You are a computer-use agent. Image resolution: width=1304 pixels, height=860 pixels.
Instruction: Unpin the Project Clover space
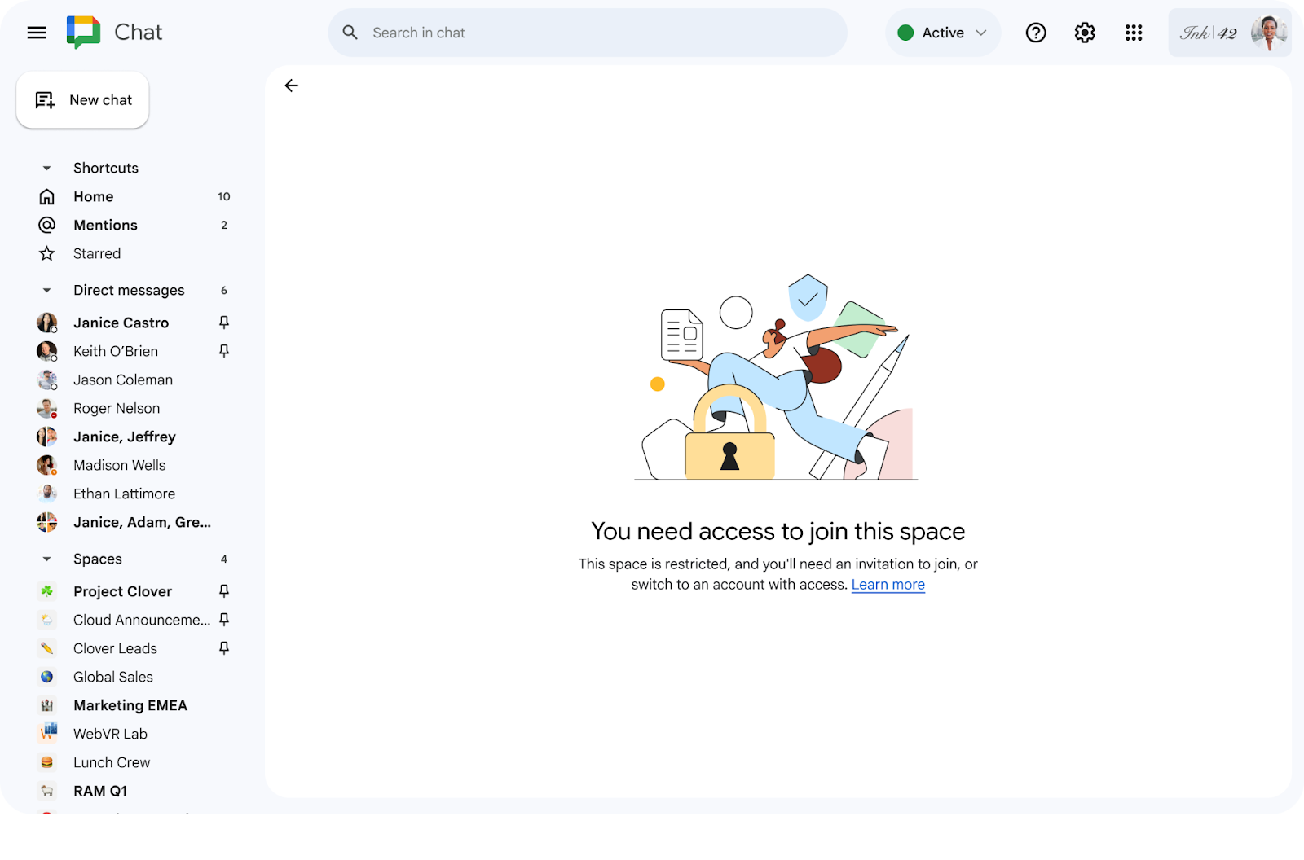pyautogui.click(x=224, y=591)
